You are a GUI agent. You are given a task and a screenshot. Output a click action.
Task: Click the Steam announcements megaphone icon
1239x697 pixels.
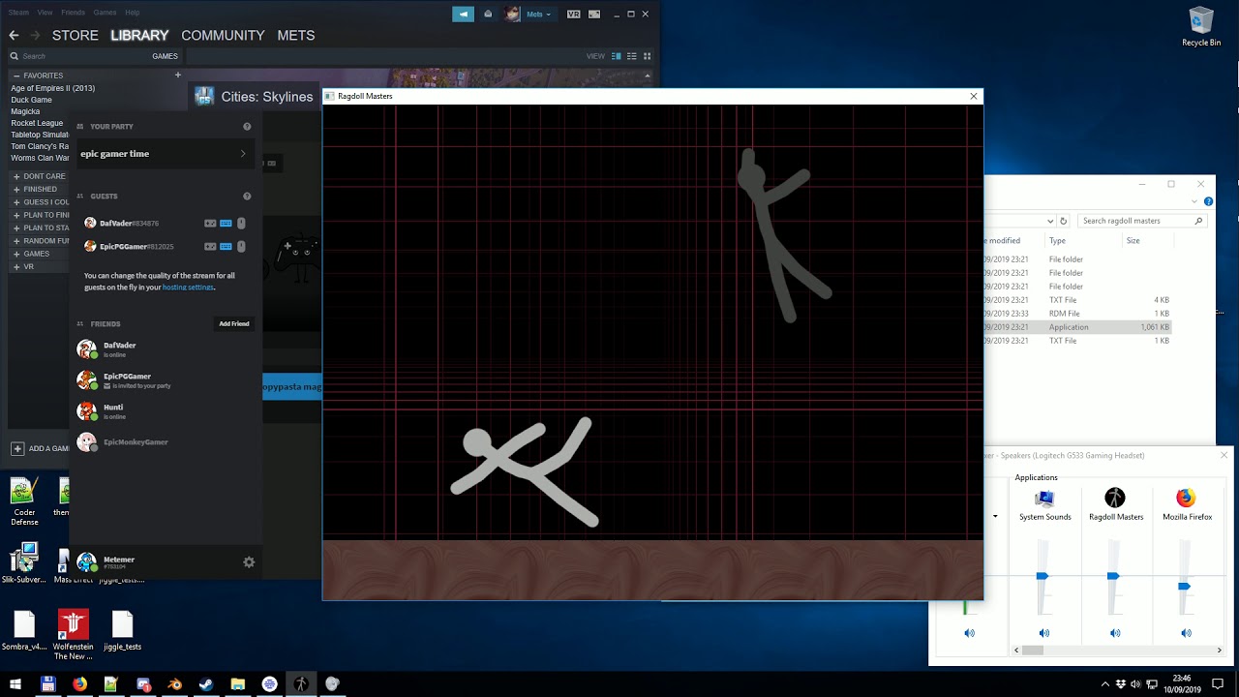pyautogui.click(x=464, y=14)
